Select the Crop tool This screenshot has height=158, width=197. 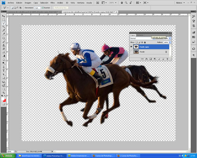4,30
